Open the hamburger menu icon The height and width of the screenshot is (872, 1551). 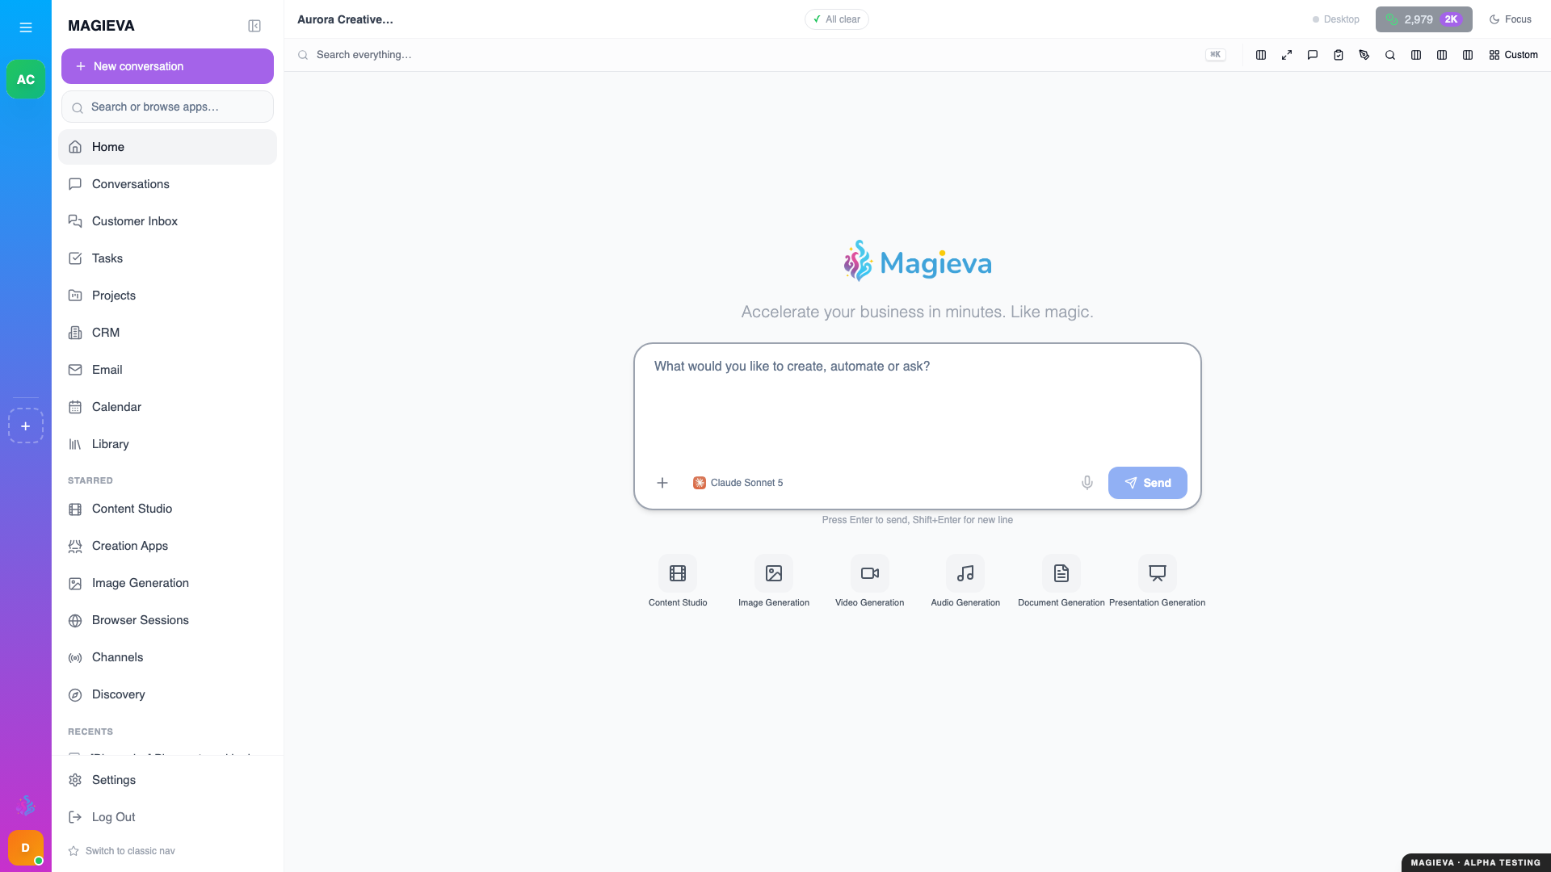pos(26,27)
